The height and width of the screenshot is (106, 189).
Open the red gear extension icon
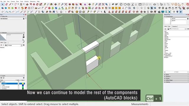[188, 4]
